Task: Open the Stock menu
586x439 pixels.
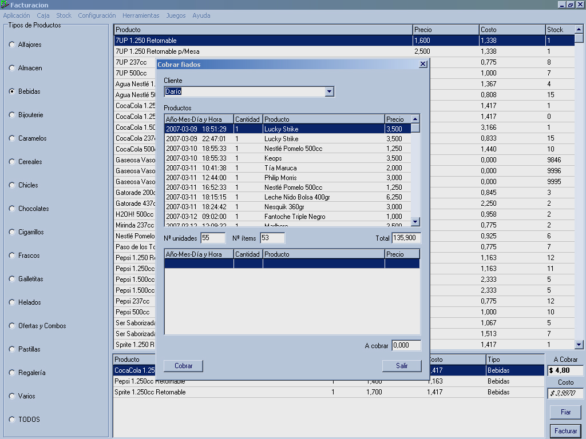Action: click(64, 15)
